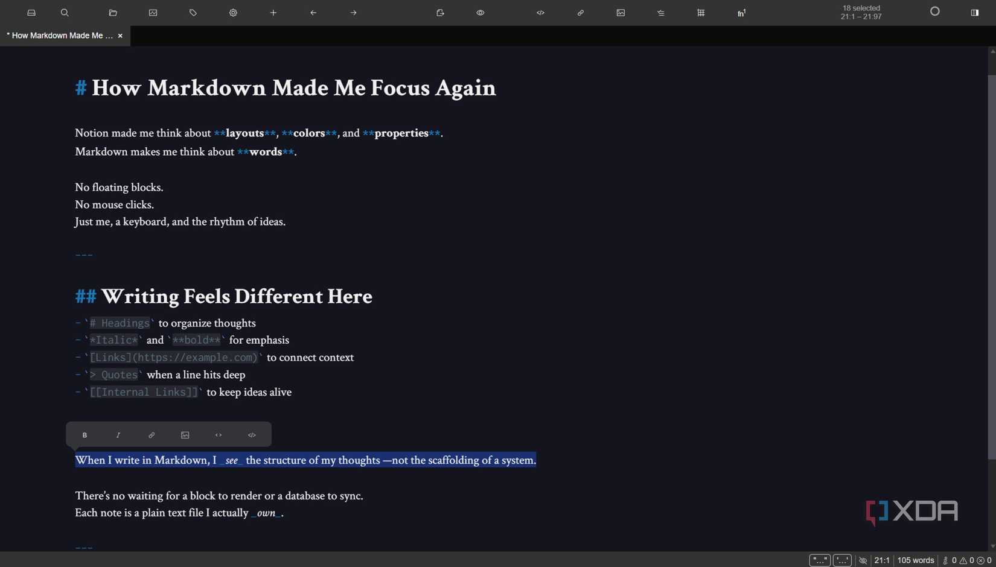Click the '105 words' counter
996x567 pixels.
point(916,560)
